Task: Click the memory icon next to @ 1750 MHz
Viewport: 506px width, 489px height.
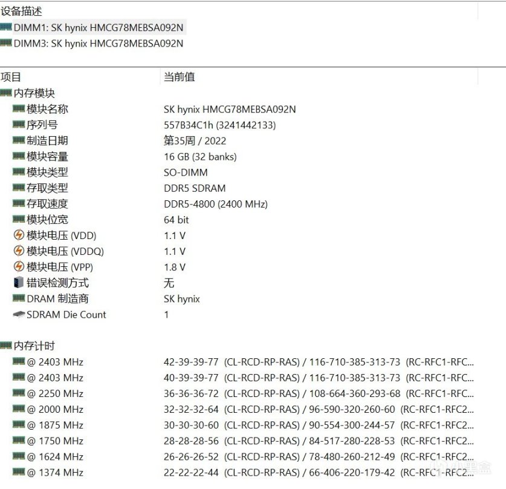Action: 19,441
